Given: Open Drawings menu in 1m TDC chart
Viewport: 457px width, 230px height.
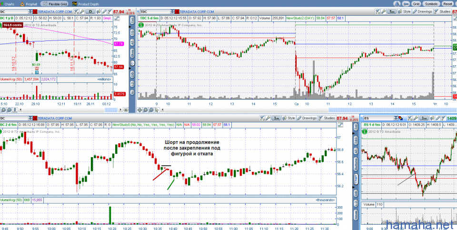Looking at the screenshot, I should 307,118.
